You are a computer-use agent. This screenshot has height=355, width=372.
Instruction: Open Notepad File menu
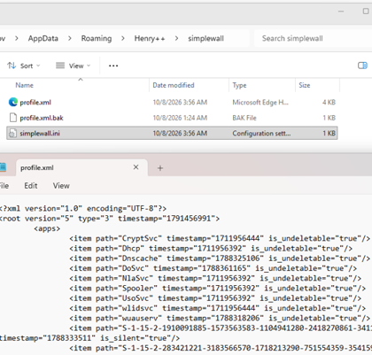tap(4, 186)
